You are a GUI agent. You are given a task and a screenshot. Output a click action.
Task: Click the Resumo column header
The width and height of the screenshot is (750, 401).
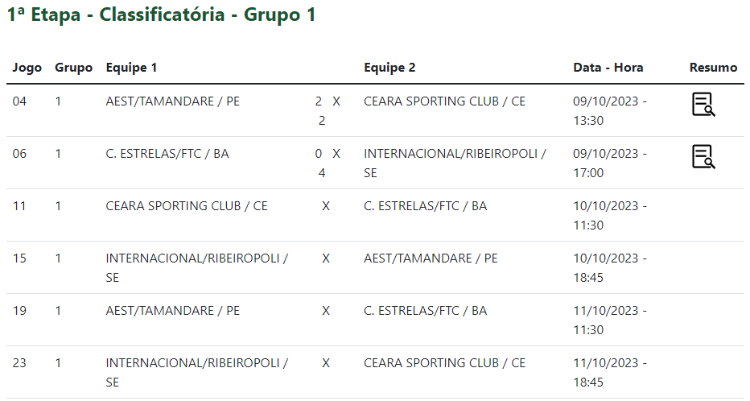click(x=713, y=68)
